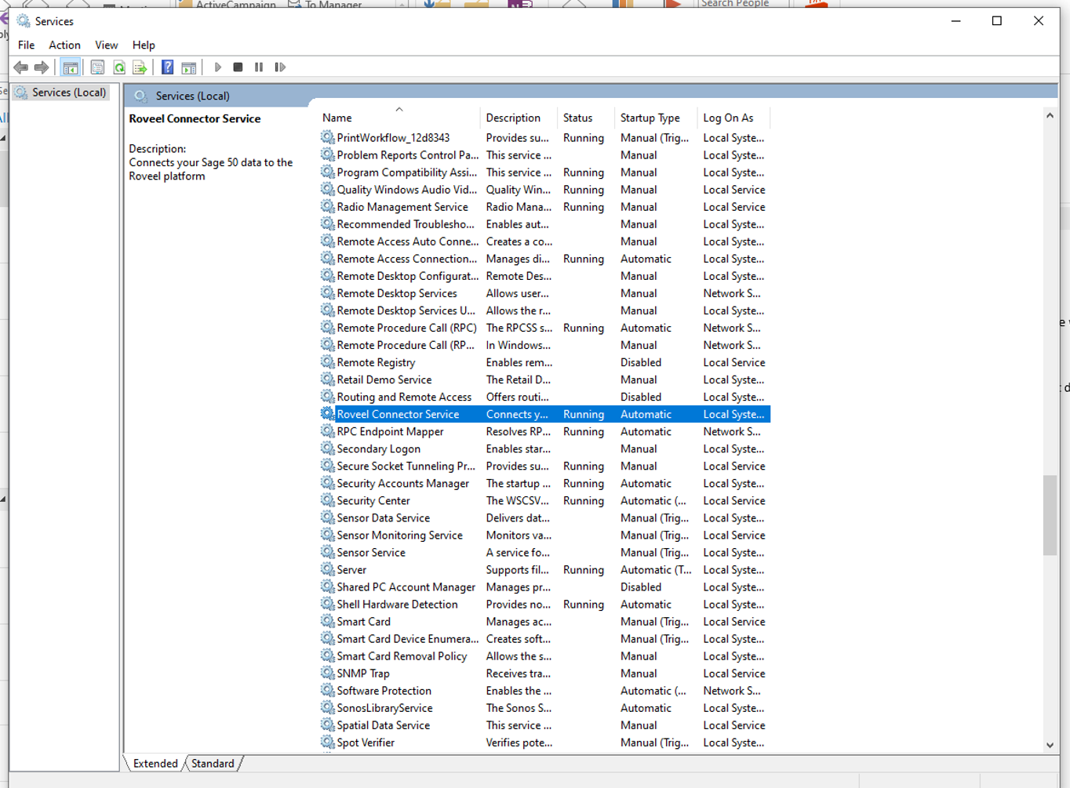The image size is (1070, 788).
Task: Select Remote Desktop Services row
Action: (545, 293)
